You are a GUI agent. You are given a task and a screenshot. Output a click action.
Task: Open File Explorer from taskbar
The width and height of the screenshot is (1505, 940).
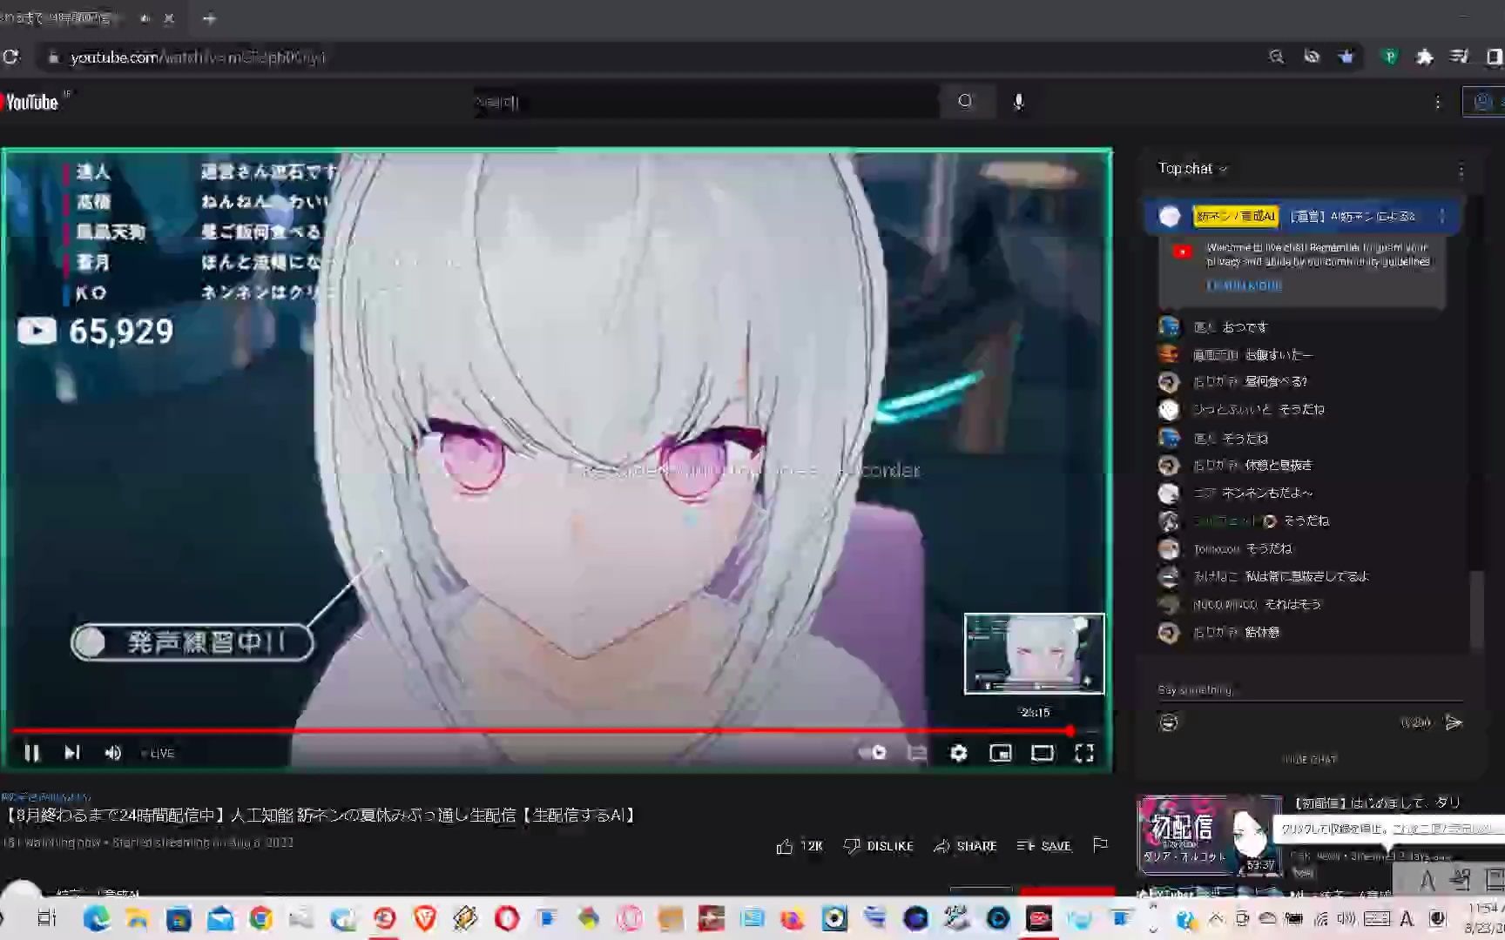pyautogui.click(x=137, y=918)
